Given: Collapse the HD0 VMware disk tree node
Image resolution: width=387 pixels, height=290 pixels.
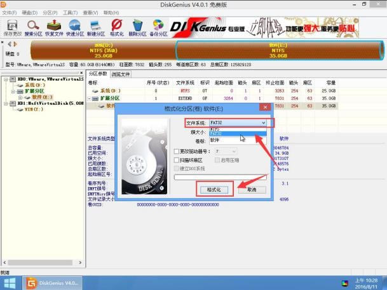Looking at the screenshot, I should pyautogui.click(x=6, y=79).
